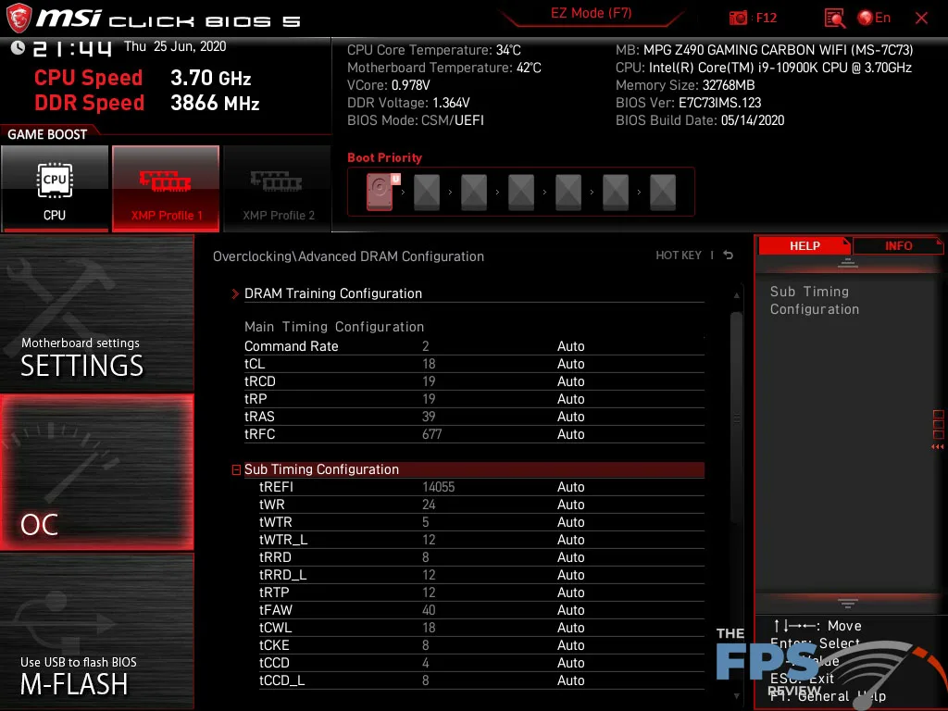Select the tCCD timing row
The width and height of the screenshot is (948, 711).
481,662
